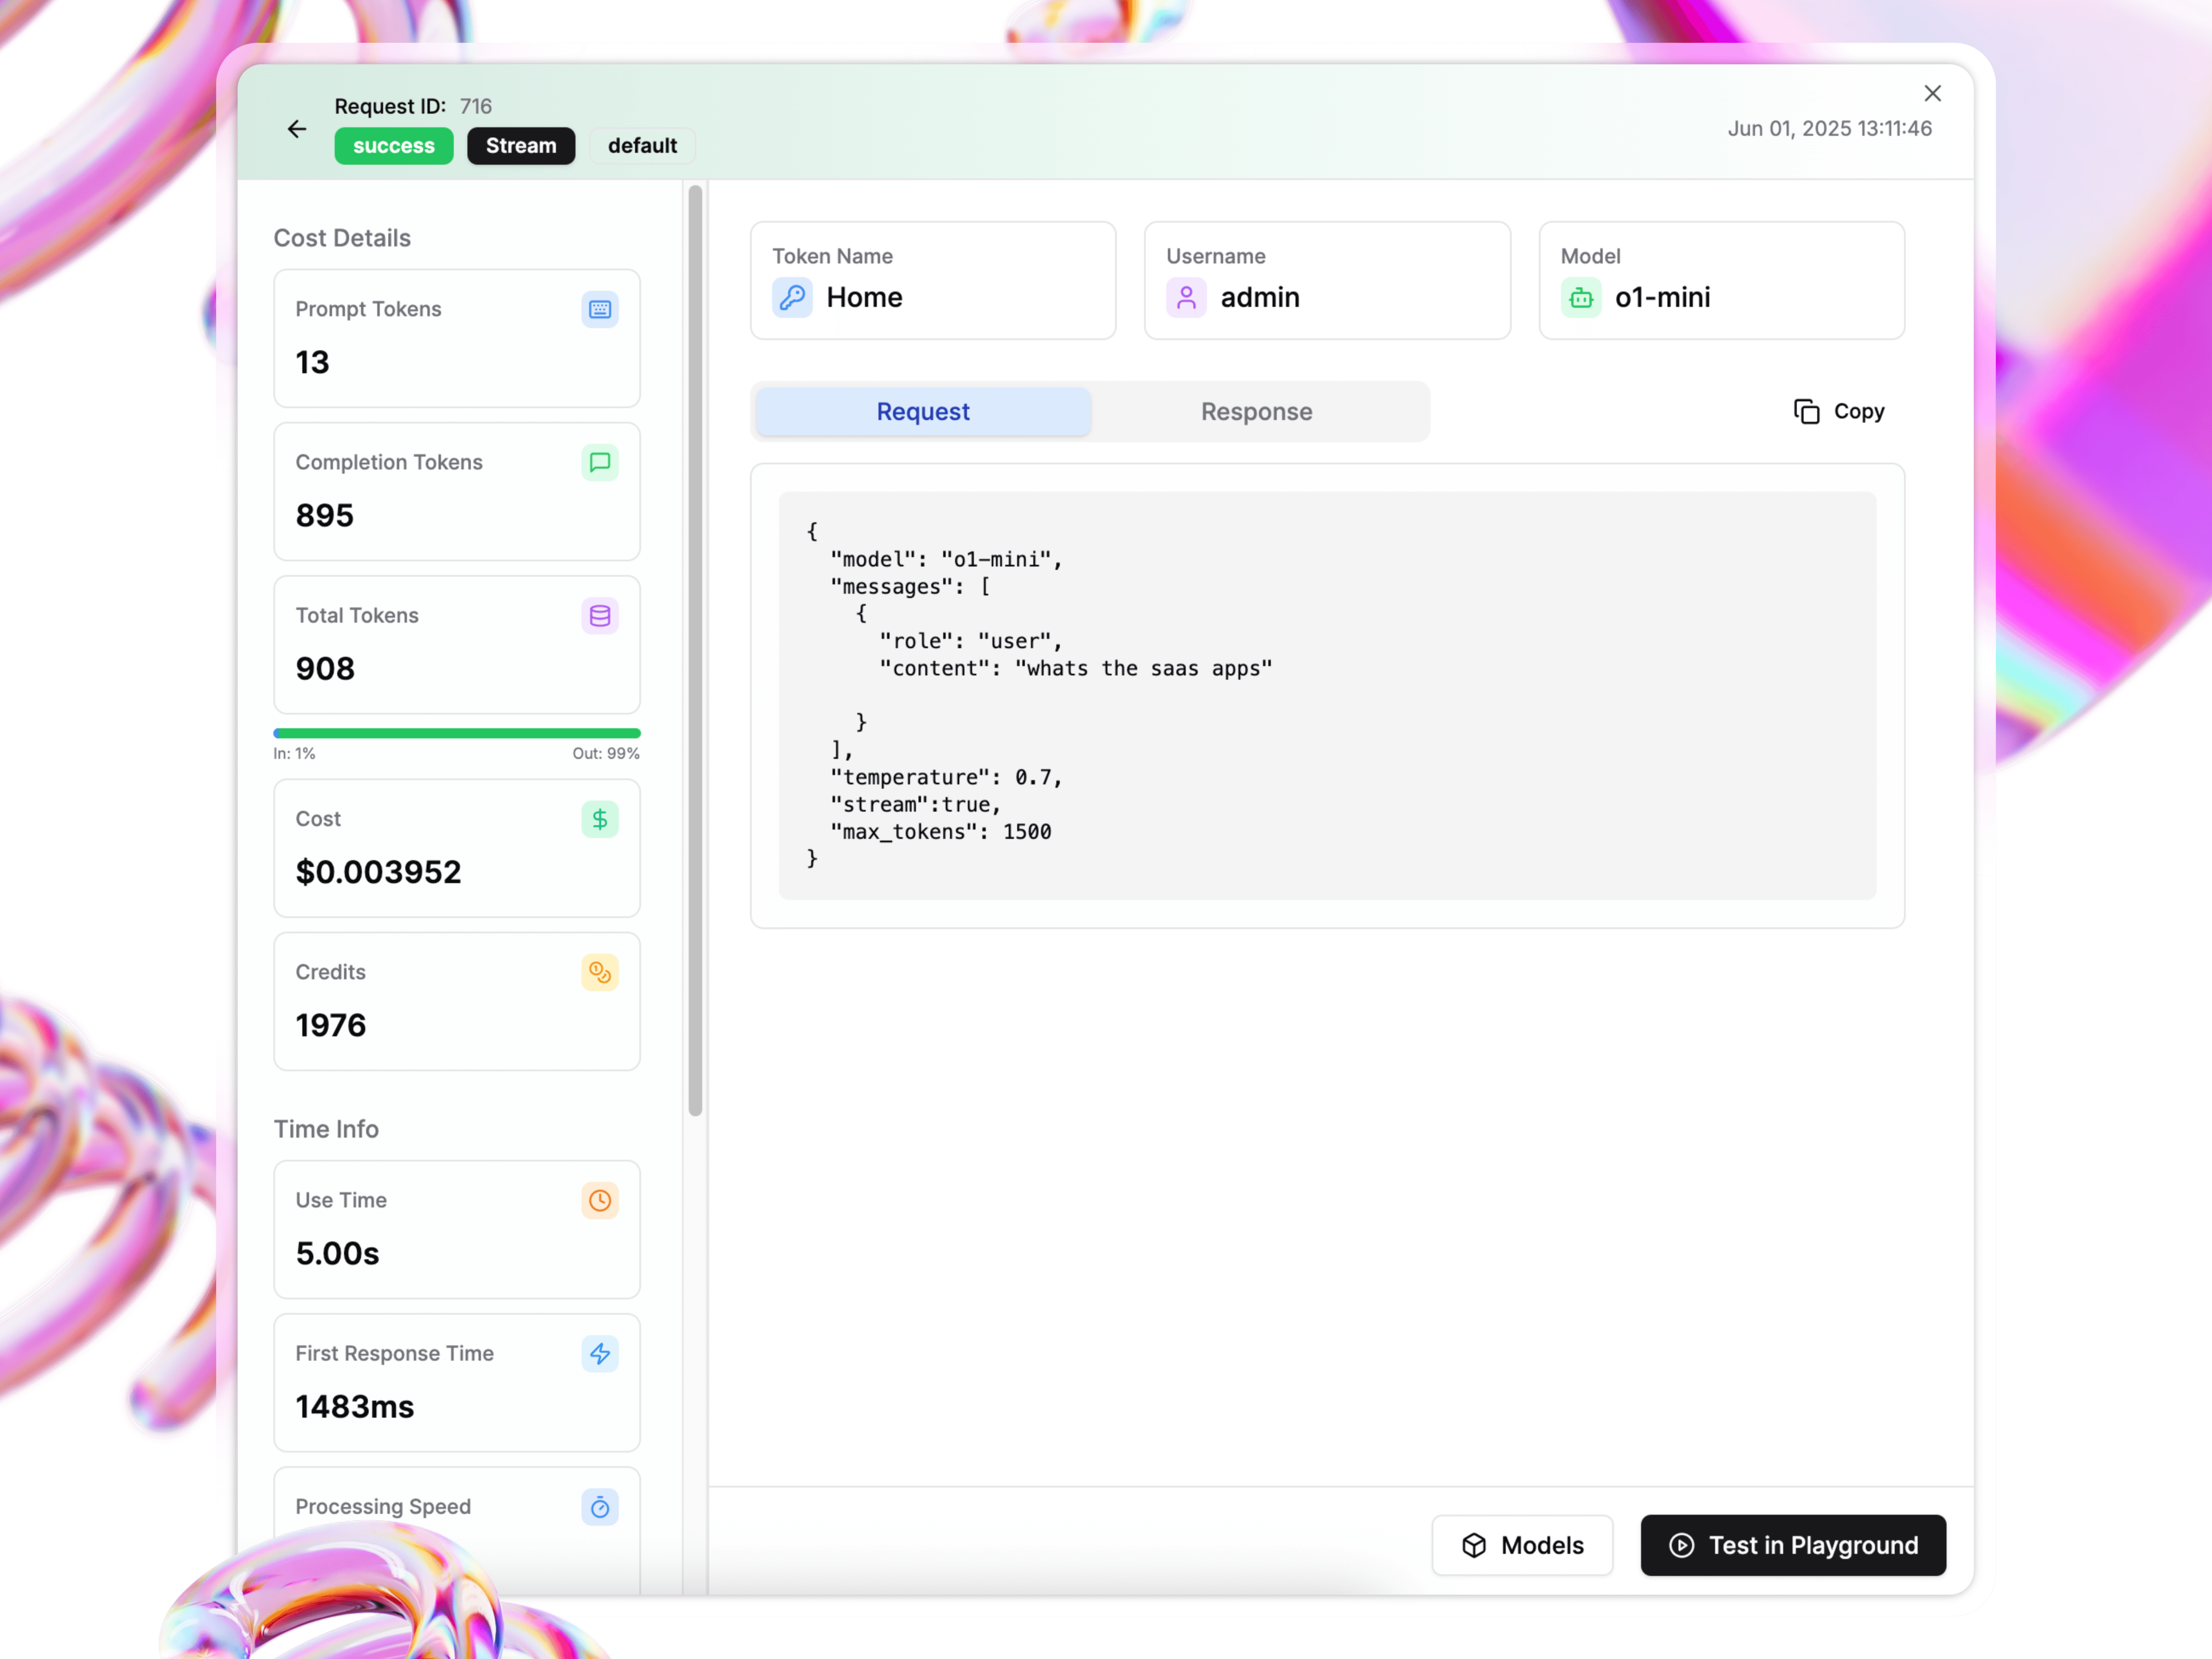Click the Credits coins icon
This screenshot has width=2212, height=1659.
click(600, 972)
